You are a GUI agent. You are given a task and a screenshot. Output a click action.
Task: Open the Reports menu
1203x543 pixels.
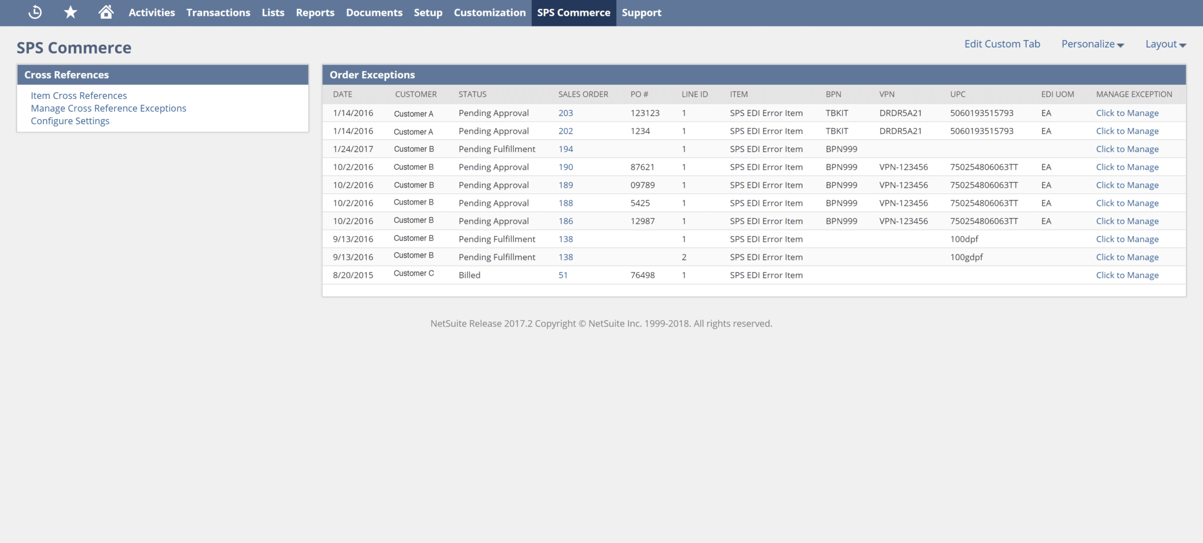[x=315, y=12]
